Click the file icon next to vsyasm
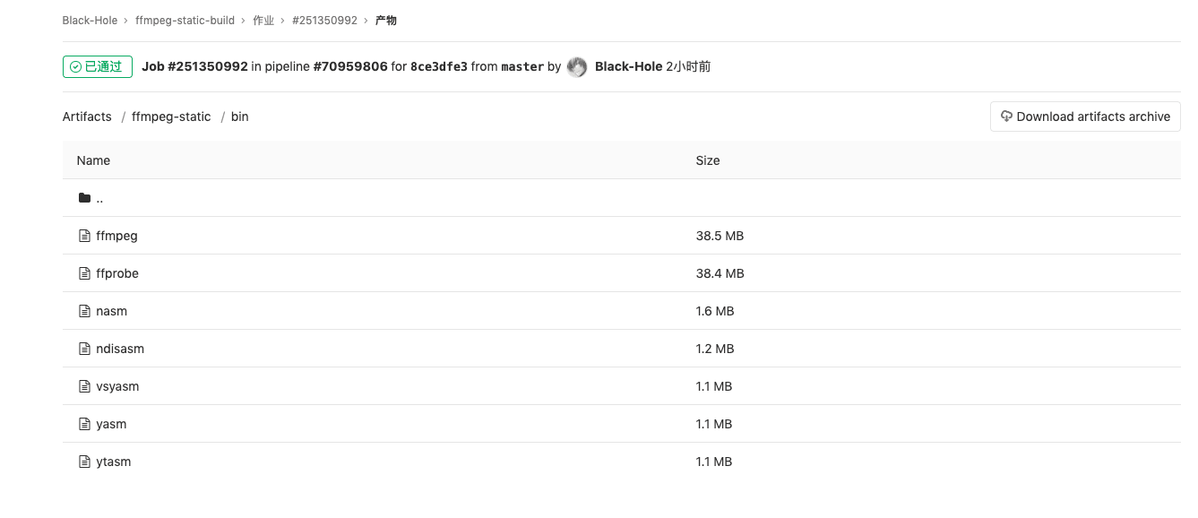This screenshot has width=1198, height=518. click(x=85, y=386)
